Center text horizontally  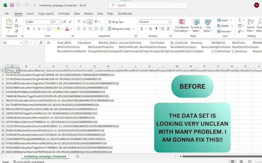click(84, 29)
